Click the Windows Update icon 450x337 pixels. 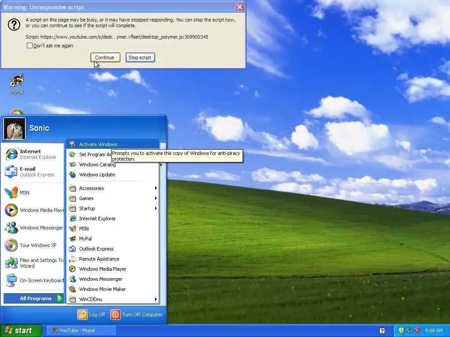pos(73,175)
